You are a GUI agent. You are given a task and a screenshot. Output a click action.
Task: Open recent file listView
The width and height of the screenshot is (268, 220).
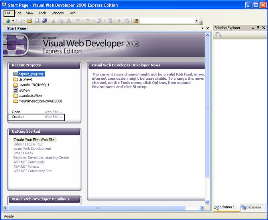[x=24, y=90]
